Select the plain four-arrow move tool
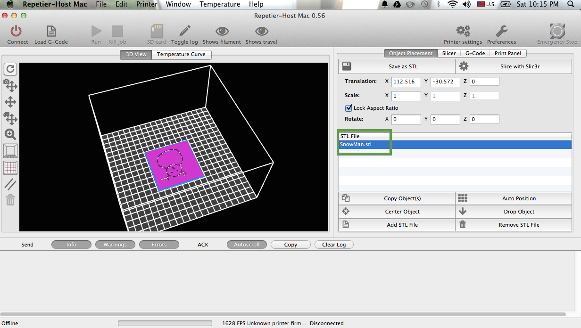 point(10,102)
